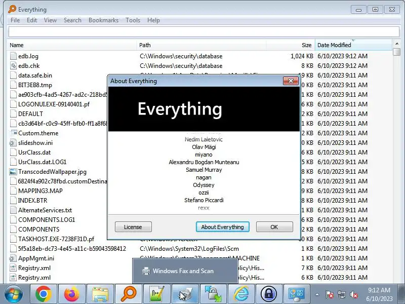
Task: Open the Bookmarks menu
Action: pos(103,20)
